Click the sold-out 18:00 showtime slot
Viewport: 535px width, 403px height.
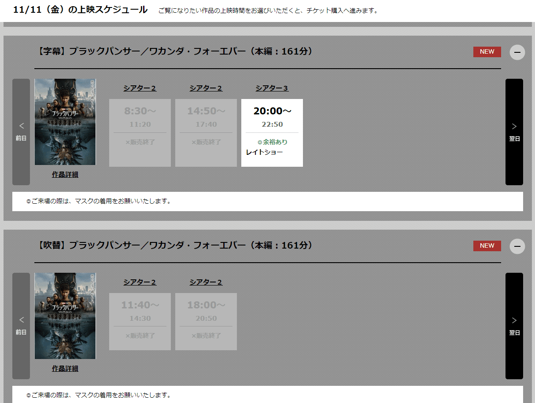pyautogui.click(x=206, y=322)
